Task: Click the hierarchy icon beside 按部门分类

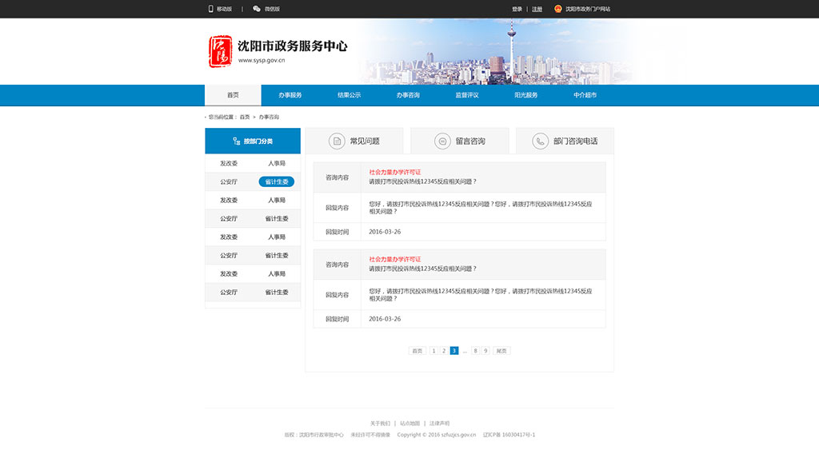Action: coord(237,141)
